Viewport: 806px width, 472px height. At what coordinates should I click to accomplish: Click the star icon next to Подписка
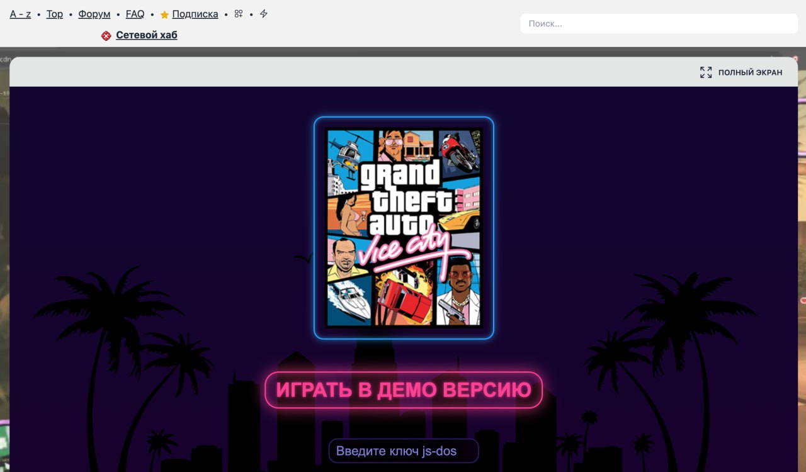[163, 14]
